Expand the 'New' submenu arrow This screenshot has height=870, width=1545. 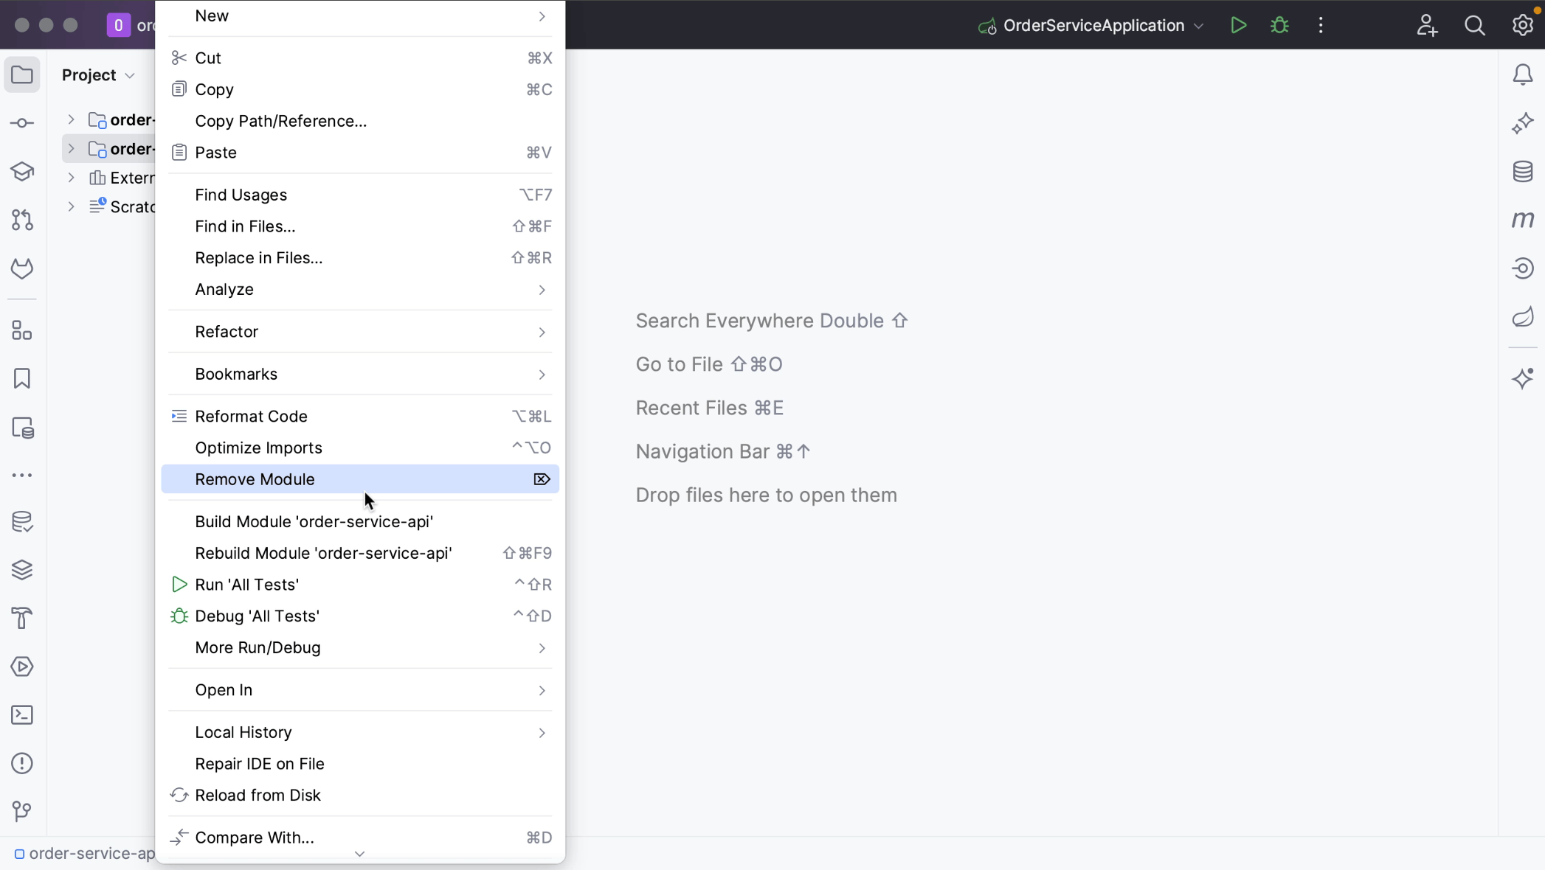[x=542, y=16]
